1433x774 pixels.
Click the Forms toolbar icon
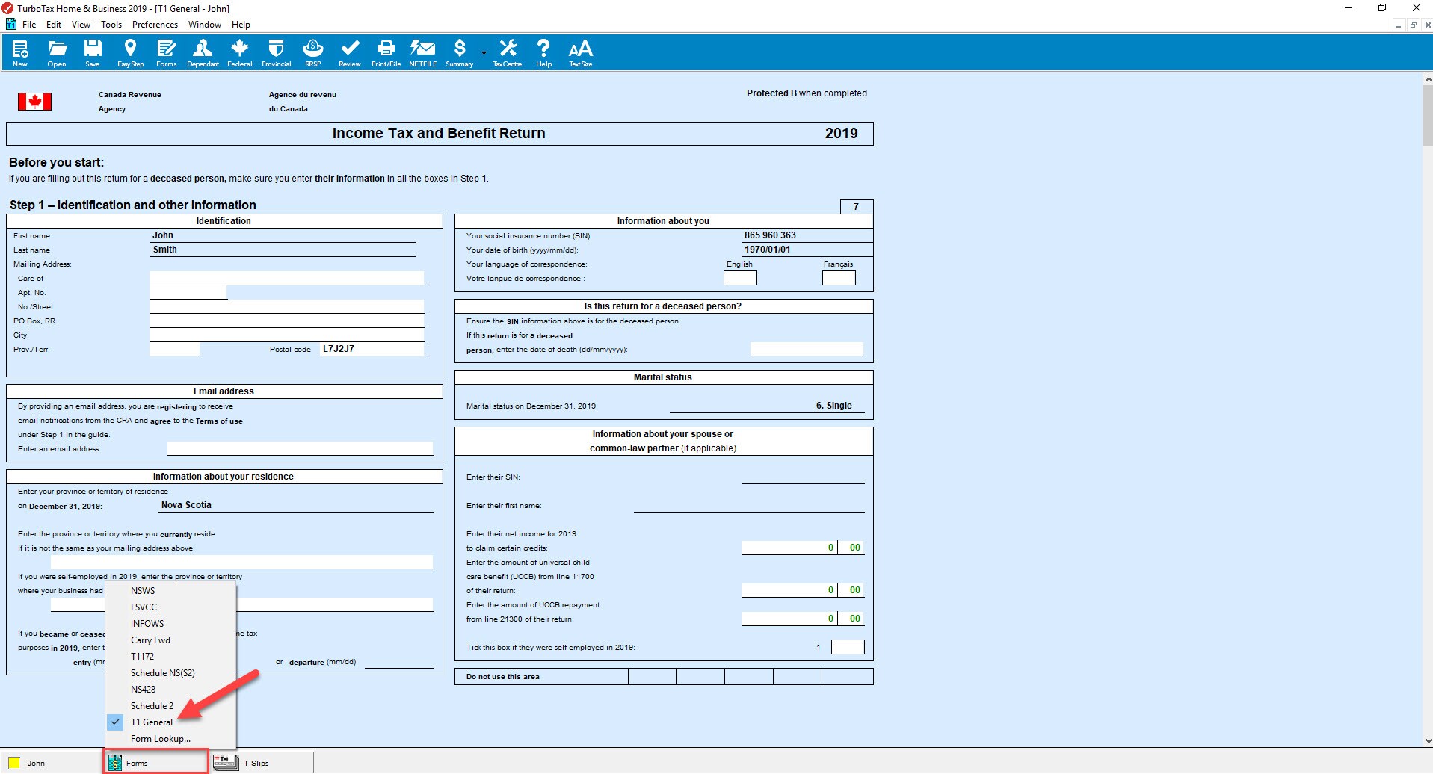(x=167, y=53)
